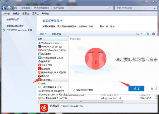Click the blue help question icon
159x114 pixels.
coord(153,34)
